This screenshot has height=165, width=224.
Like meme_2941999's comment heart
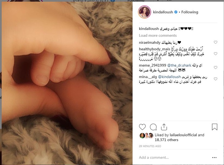pyautogui.click(x=216, y=67)
